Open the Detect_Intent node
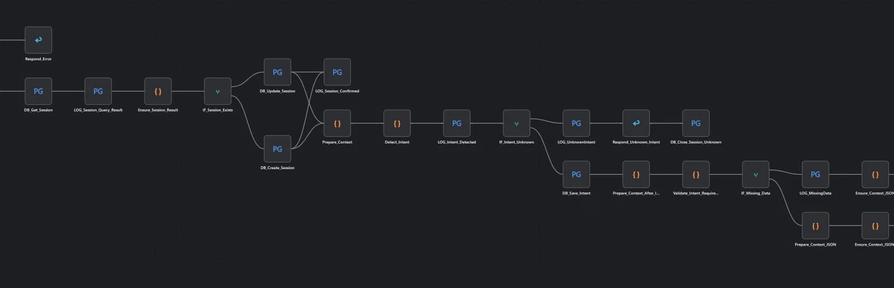 [397, 123]
